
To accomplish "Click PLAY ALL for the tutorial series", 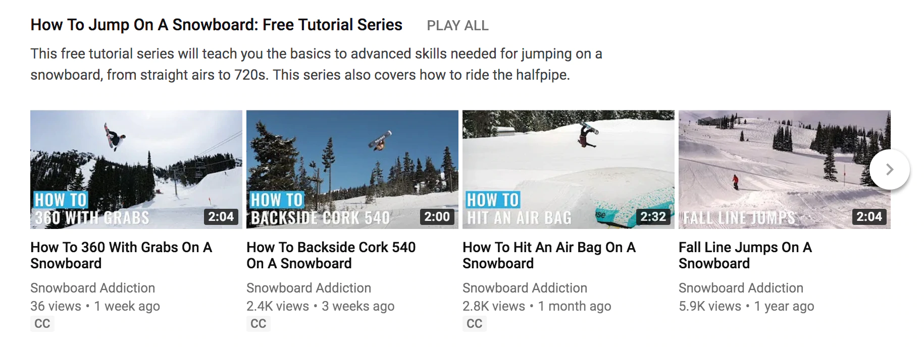I will tap(457, 26).
